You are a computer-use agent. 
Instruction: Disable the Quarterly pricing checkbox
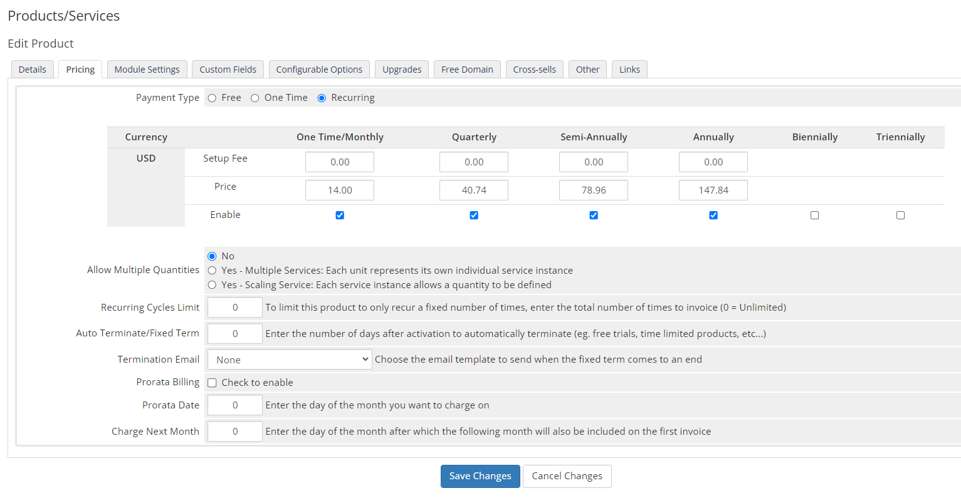(x=474, y=215)
